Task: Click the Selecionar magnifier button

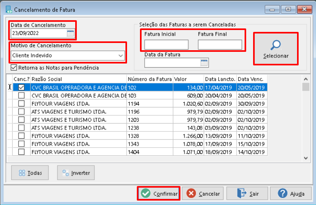Action: point(276,49)
